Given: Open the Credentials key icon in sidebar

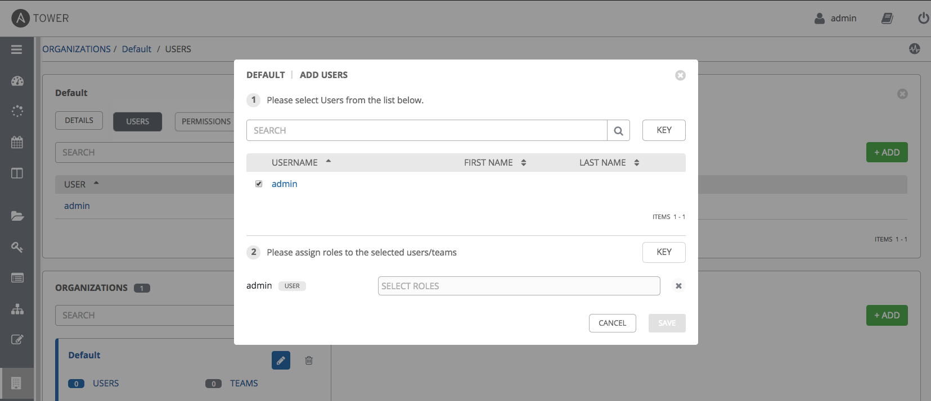Looking at the screenshot, I should pos(17,247).
